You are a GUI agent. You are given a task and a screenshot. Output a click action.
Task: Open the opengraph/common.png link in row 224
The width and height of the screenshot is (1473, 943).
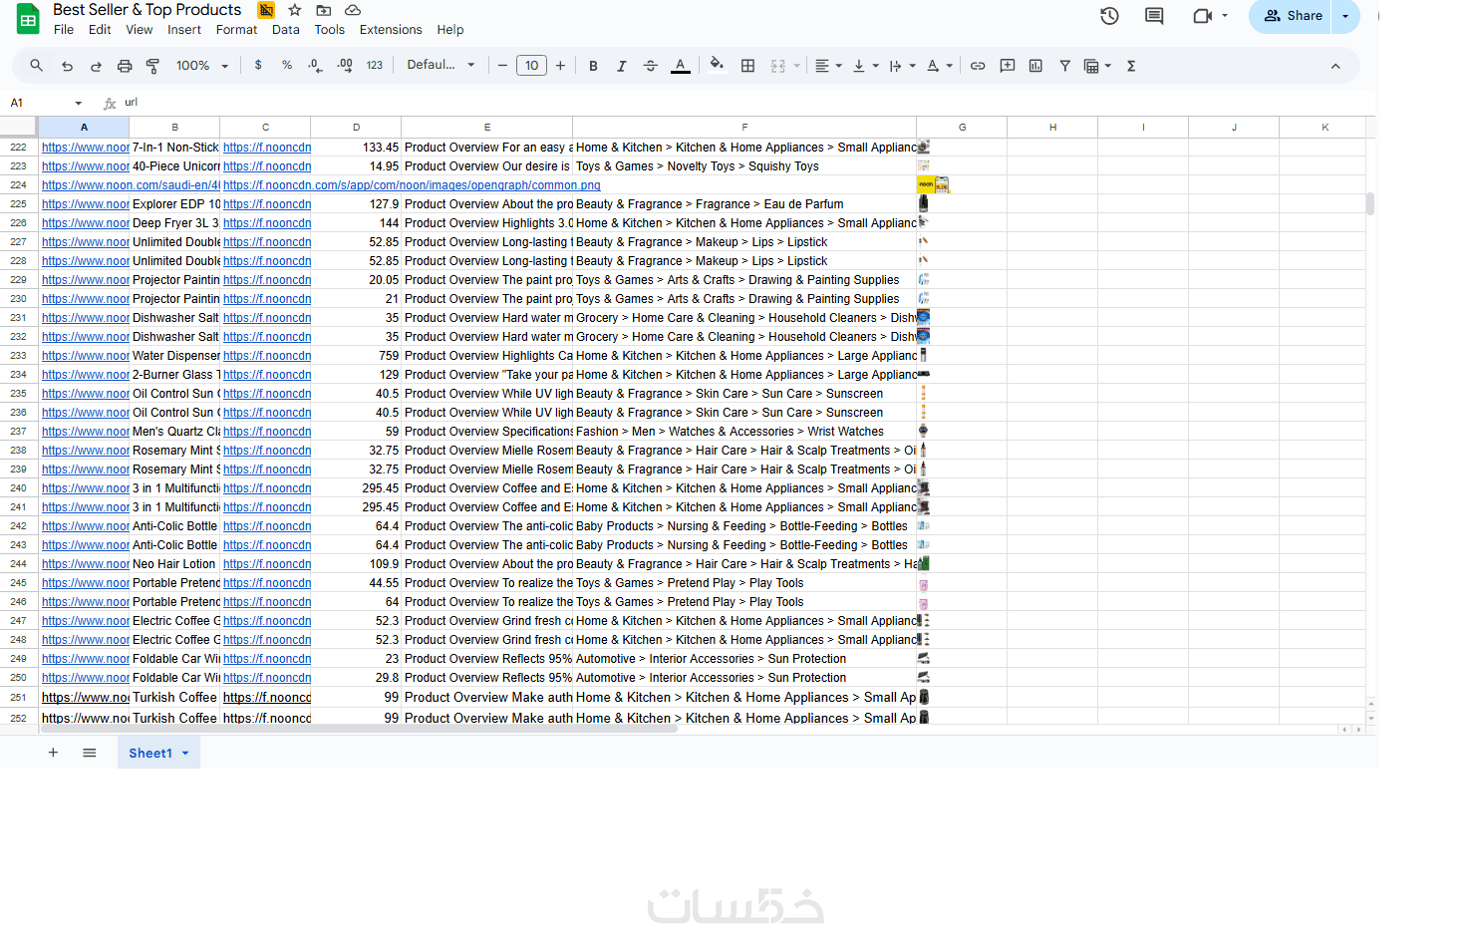tap(412, 185)
